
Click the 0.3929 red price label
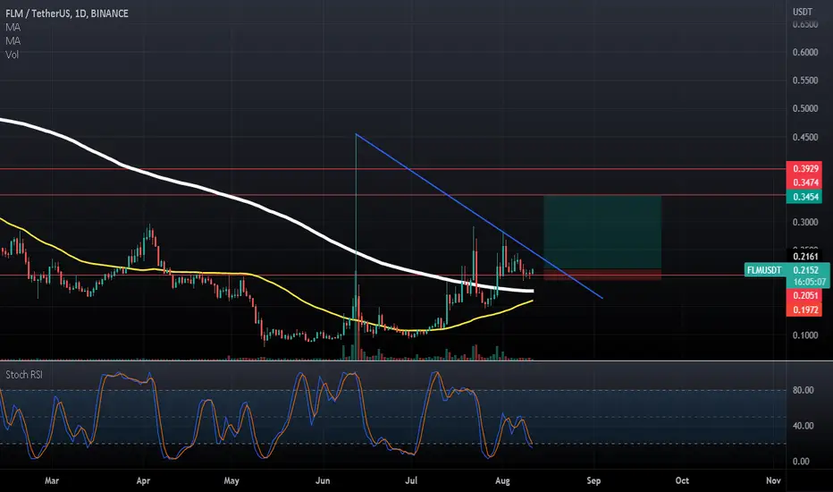click(804, 168)
